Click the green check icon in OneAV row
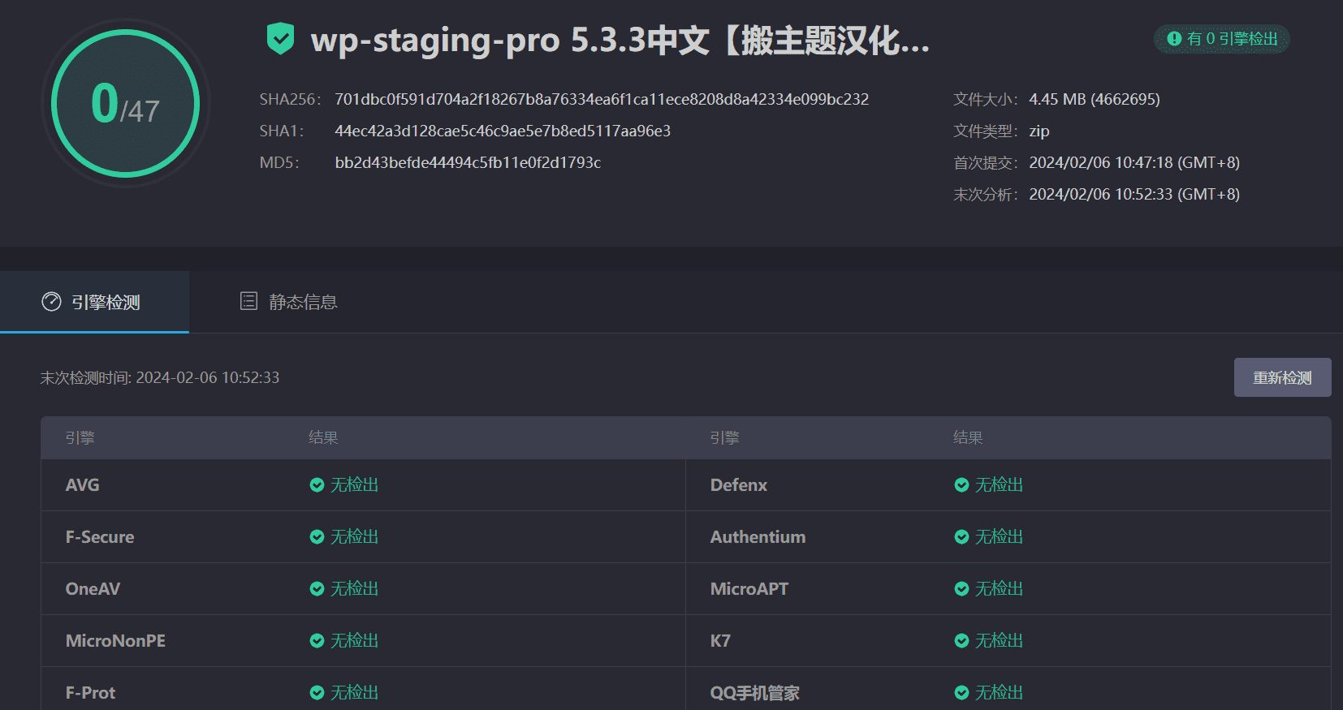 317,589
